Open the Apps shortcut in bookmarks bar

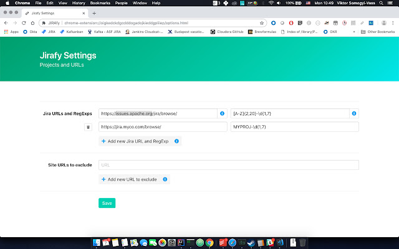[11, 32]
